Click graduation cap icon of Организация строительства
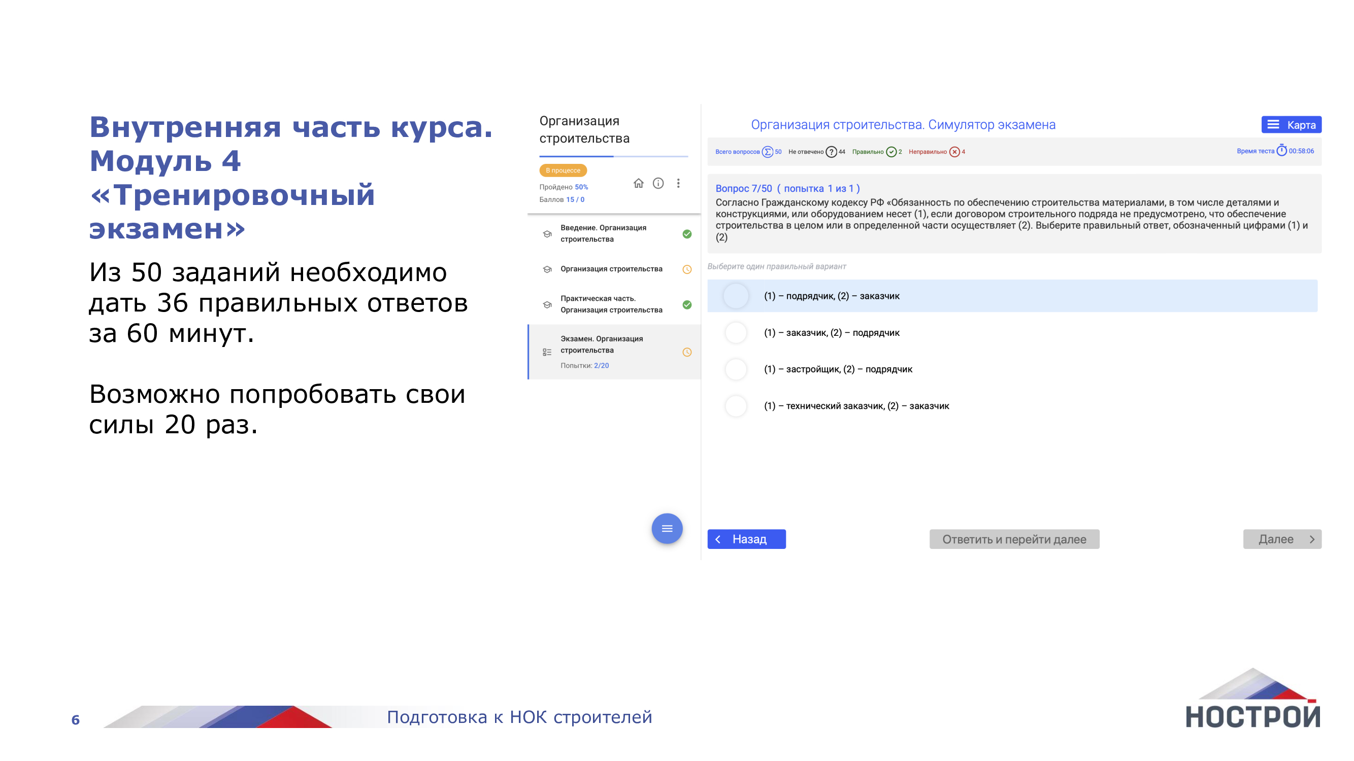Viewport: 1354px width, 761px height. coord(547,269)
